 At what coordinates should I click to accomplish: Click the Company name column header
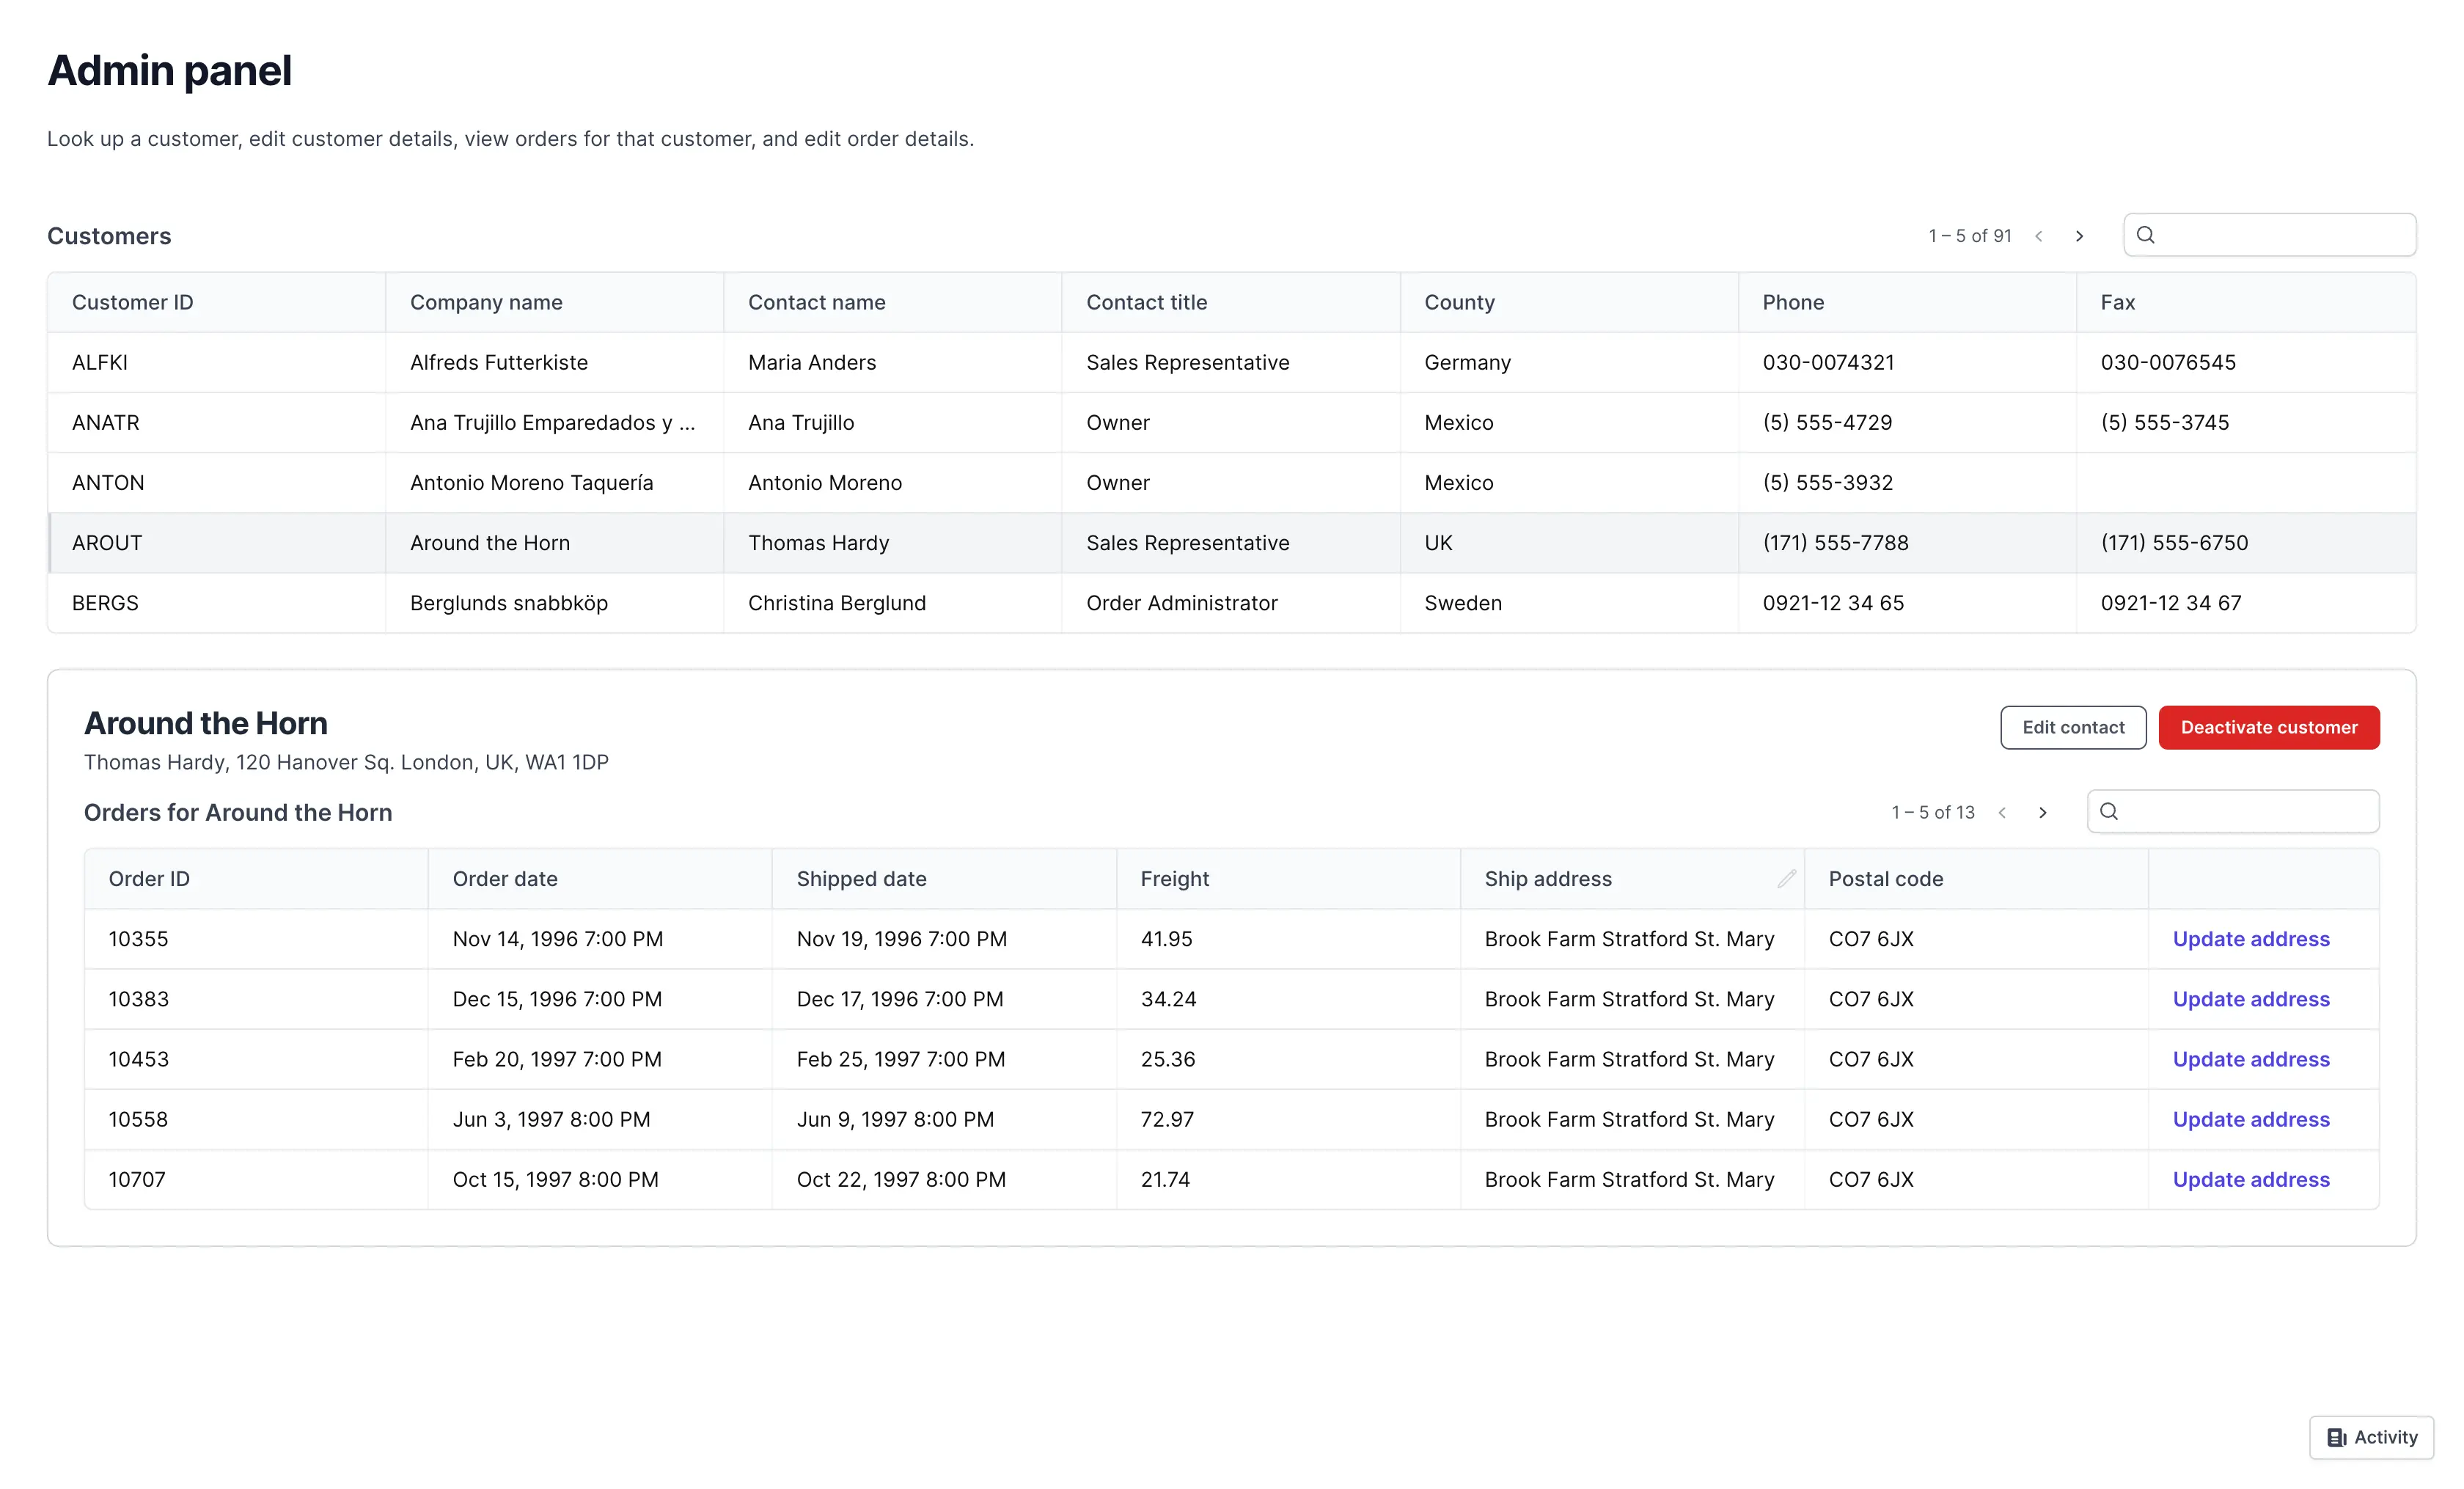pyautogui.click(x=555, y=302)
